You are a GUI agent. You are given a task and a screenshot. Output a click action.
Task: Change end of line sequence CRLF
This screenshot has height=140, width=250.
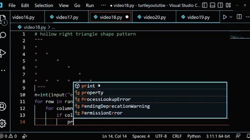pos(177,136)
